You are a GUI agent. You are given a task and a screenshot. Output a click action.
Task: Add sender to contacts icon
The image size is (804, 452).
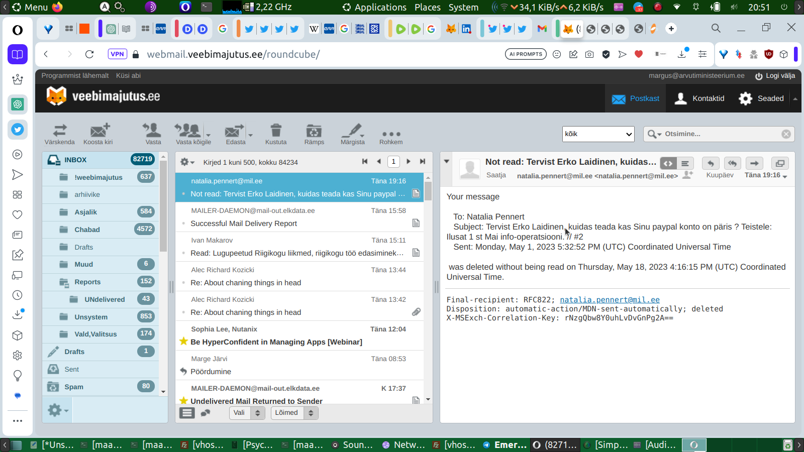688,175
